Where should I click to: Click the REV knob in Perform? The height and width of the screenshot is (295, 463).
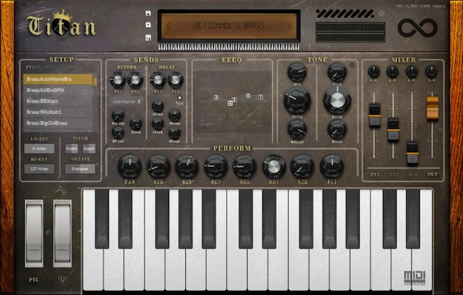(x=216, y=166)
